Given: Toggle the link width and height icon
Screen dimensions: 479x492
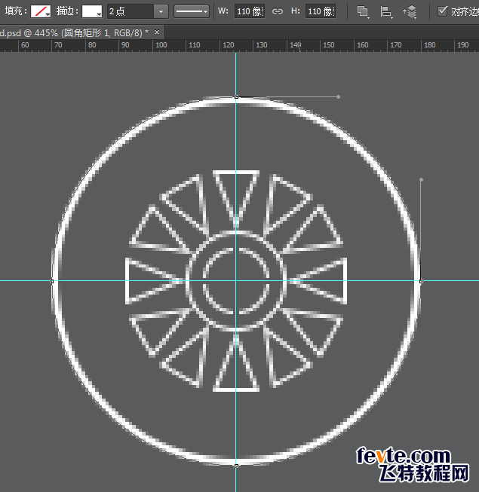Looking at the screenshot, I should [x=278, y=11].
